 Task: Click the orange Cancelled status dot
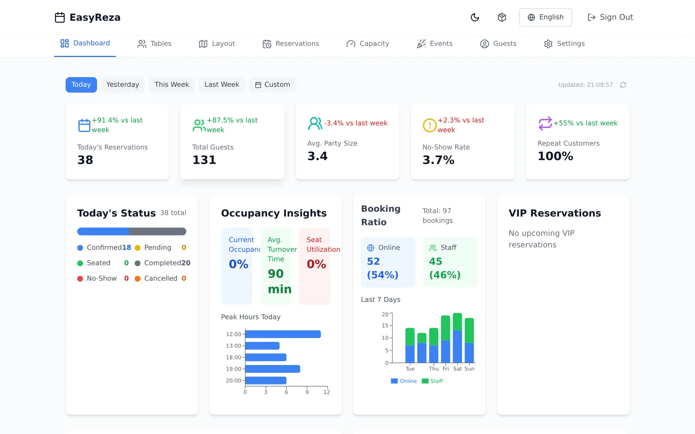pos(138,279)
